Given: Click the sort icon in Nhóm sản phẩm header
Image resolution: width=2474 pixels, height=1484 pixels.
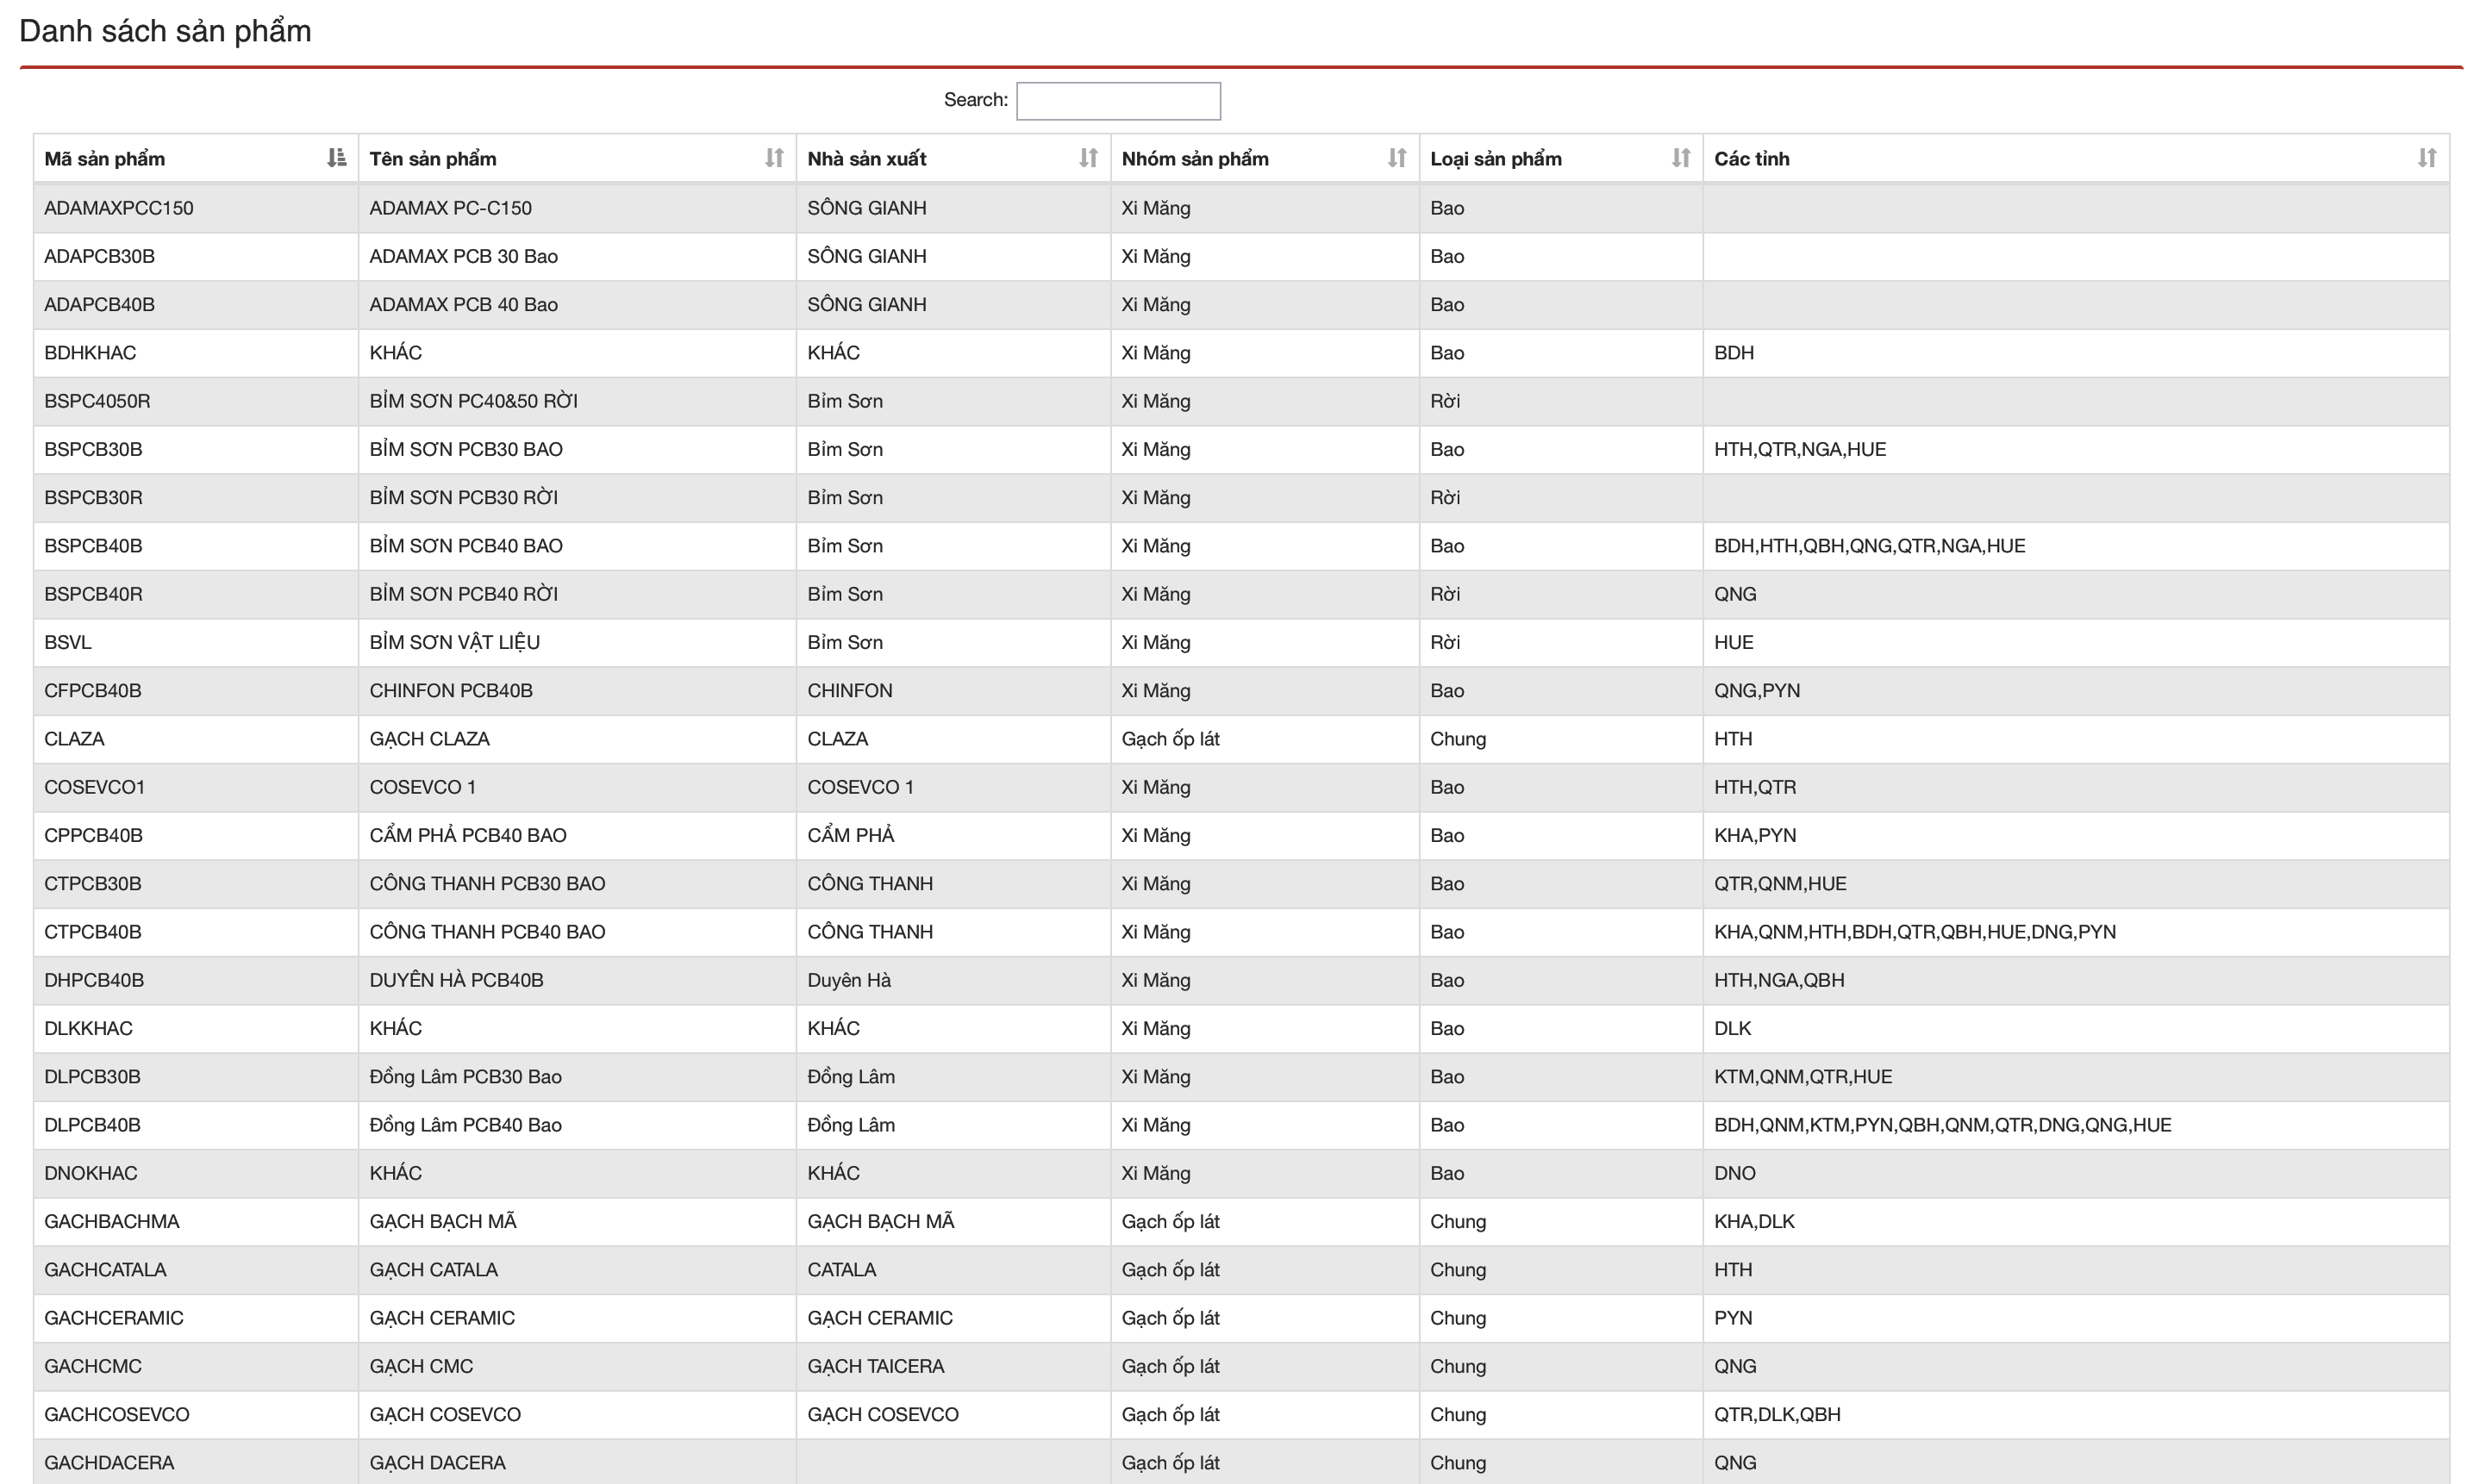Looking at the screenshot, I should coord(1397,158).
